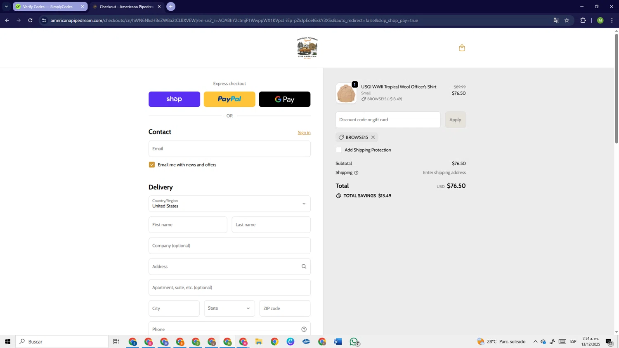Image resolution: width=619 pixels, height=348 pixels.
Task: Click the taskbar Buscar search box
Action: (x=62, y=341)
